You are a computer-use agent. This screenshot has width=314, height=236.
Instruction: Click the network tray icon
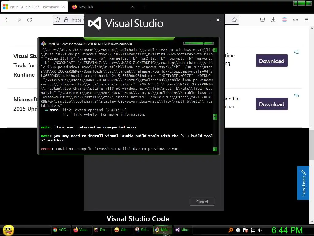tap(253, 230)
